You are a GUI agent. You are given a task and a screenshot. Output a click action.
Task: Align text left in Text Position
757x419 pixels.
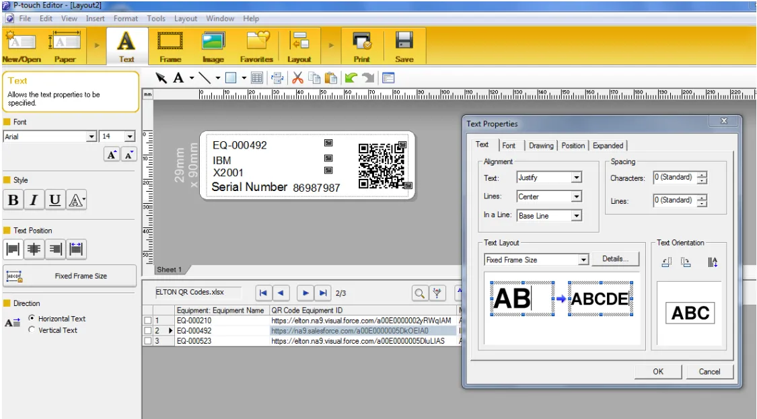[x=13, y=249]
